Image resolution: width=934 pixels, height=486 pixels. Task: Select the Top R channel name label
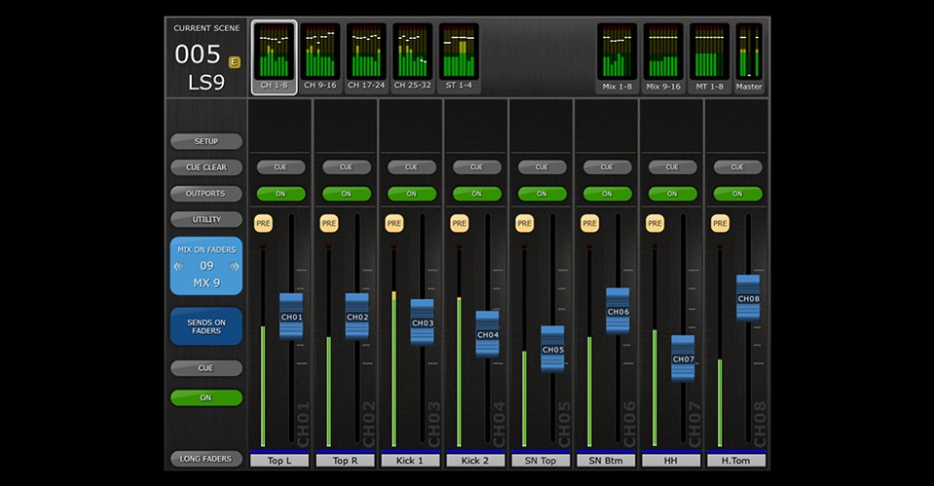[x=345, y=461]
